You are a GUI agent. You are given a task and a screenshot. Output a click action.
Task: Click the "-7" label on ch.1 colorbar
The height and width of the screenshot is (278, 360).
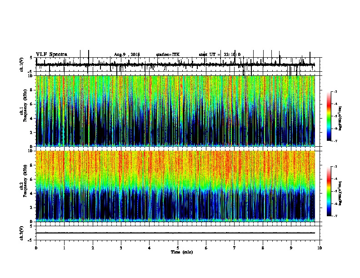[x=335, y=141]
